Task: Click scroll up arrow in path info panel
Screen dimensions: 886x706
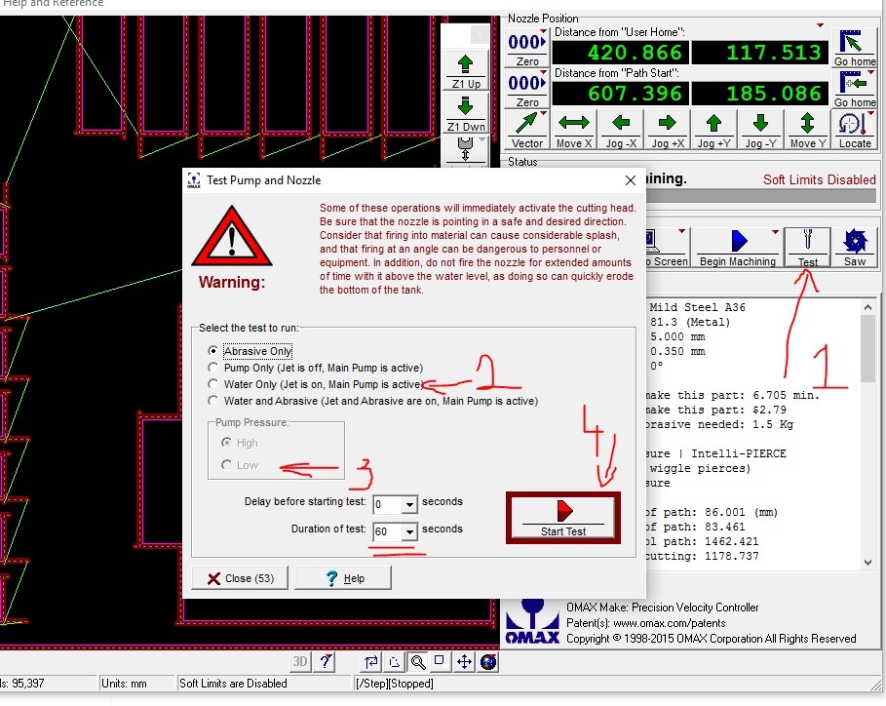Action: (867, 307)
